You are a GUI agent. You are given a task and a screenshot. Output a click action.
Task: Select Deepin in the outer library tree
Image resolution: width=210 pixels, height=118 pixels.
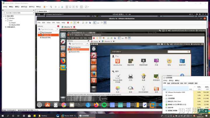(x=13, y=23)
